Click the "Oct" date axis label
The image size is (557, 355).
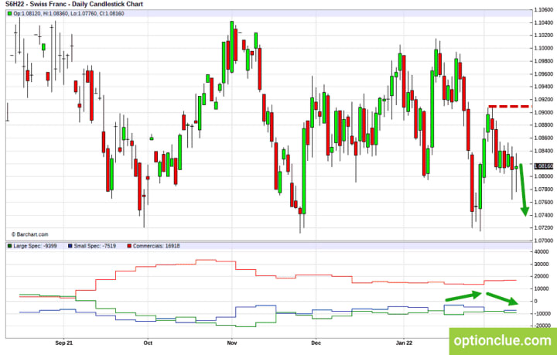(x=148, y=343)
